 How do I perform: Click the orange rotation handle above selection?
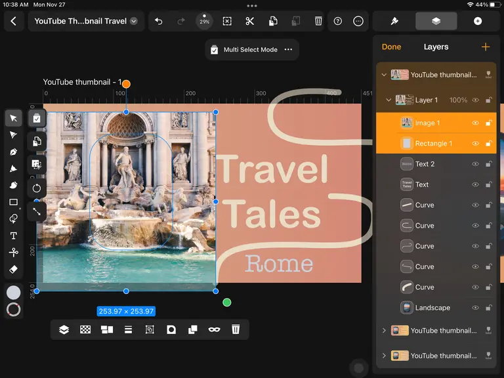(126, 84)
